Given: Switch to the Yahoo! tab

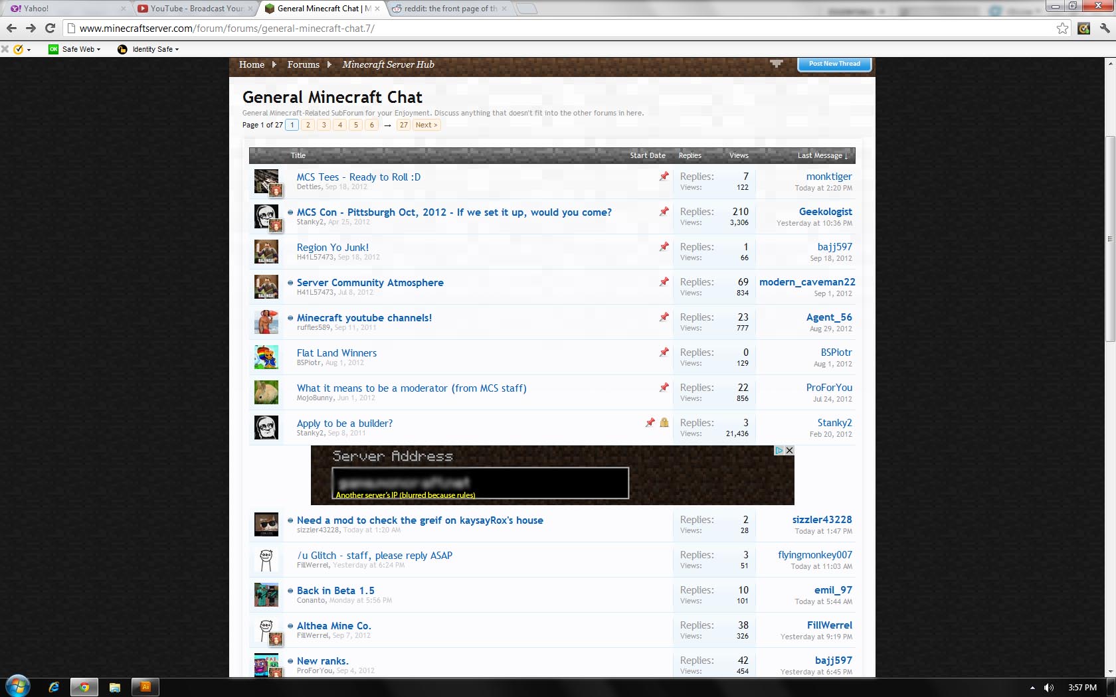Looking at the screenshot, I should pyautogui.click(x=66, y=9).
